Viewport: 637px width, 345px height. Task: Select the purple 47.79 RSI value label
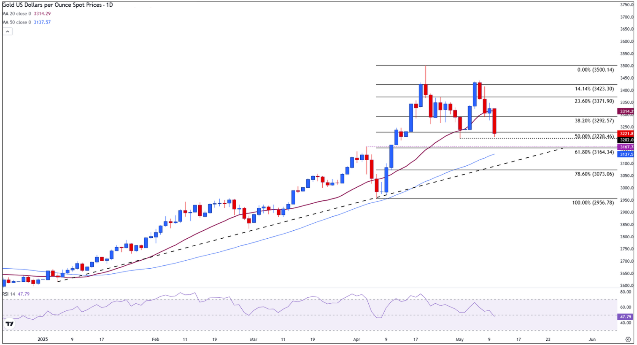tap(626, 317)
